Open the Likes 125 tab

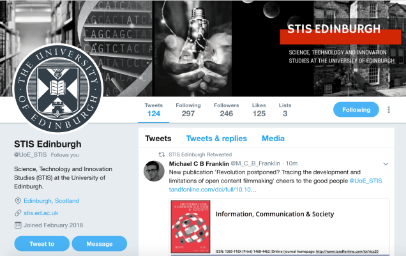[259, 110]
